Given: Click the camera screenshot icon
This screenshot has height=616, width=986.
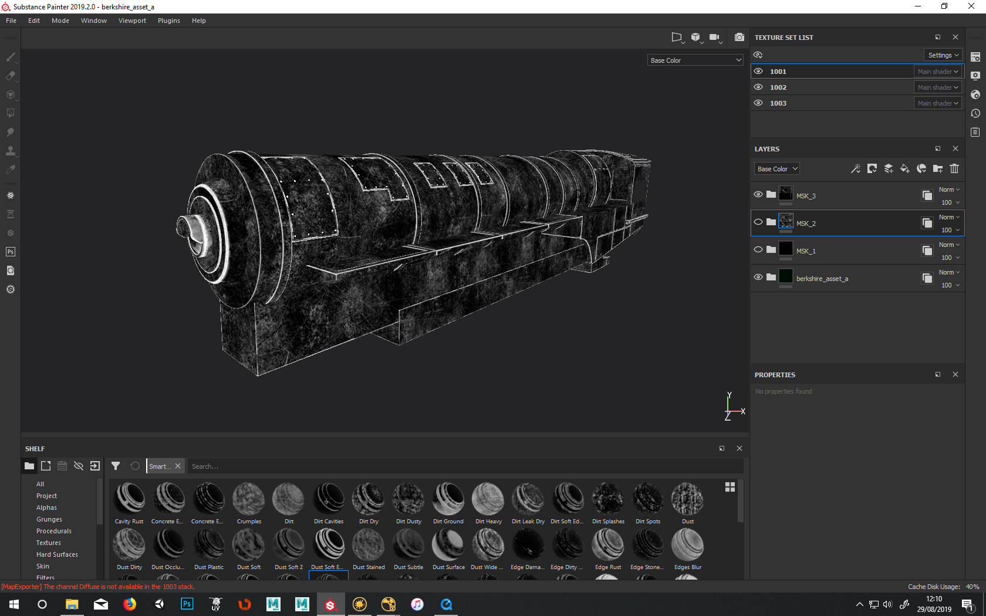Looking at the screenshot, I should (x=739, y=38).
